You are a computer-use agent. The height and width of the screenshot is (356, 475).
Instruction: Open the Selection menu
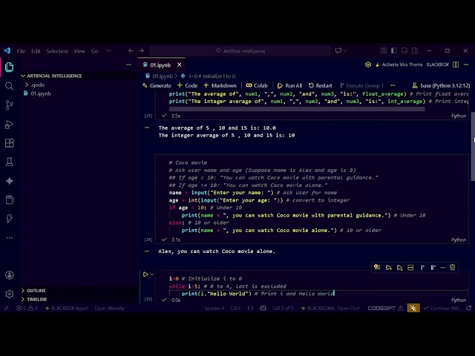[x=57, y=51]
